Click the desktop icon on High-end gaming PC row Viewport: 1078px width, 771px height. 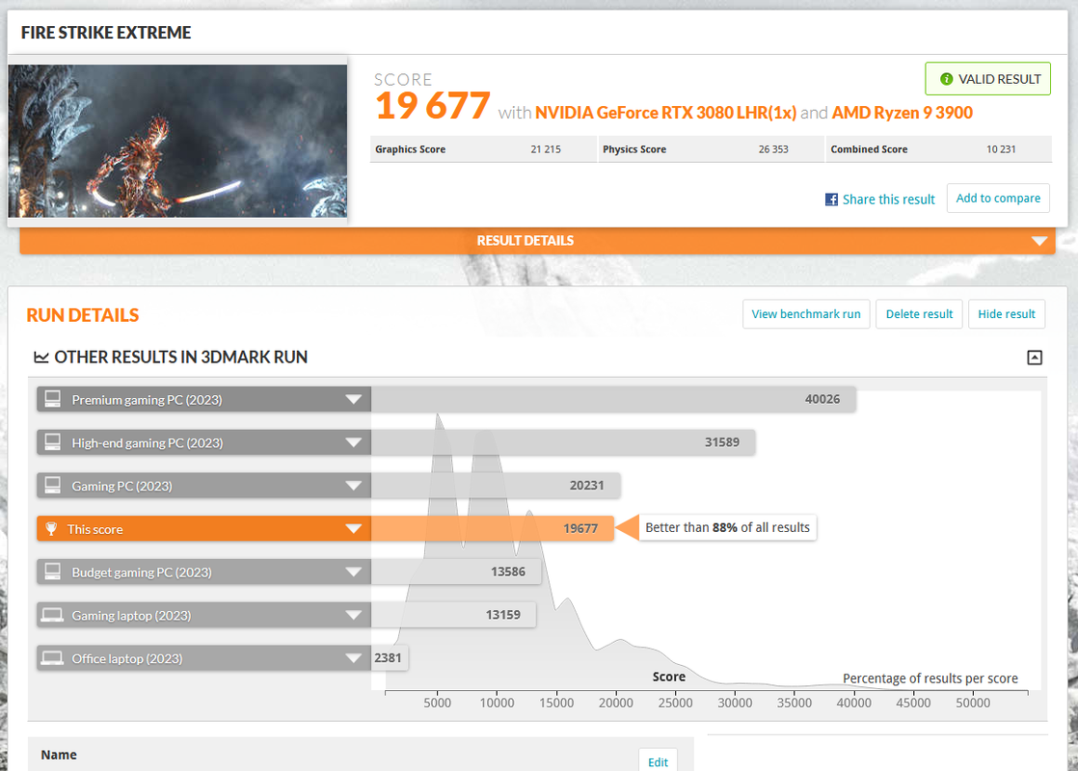52,442
